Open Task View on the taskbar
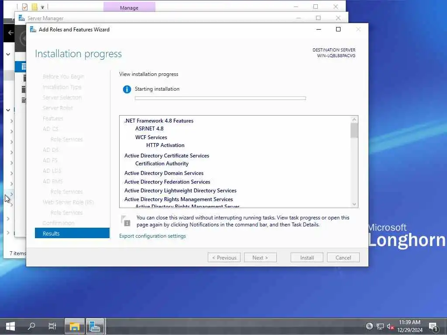 click(52, 326)
